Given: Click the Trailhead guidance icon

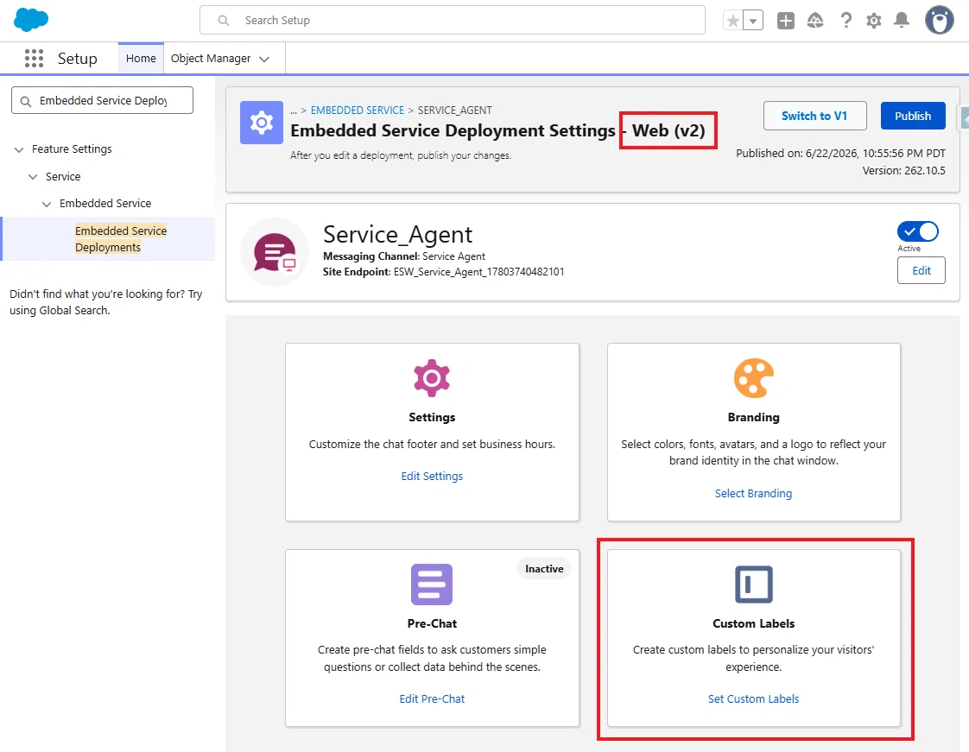Looking at the screenshot, I should [x=815, y=21].
